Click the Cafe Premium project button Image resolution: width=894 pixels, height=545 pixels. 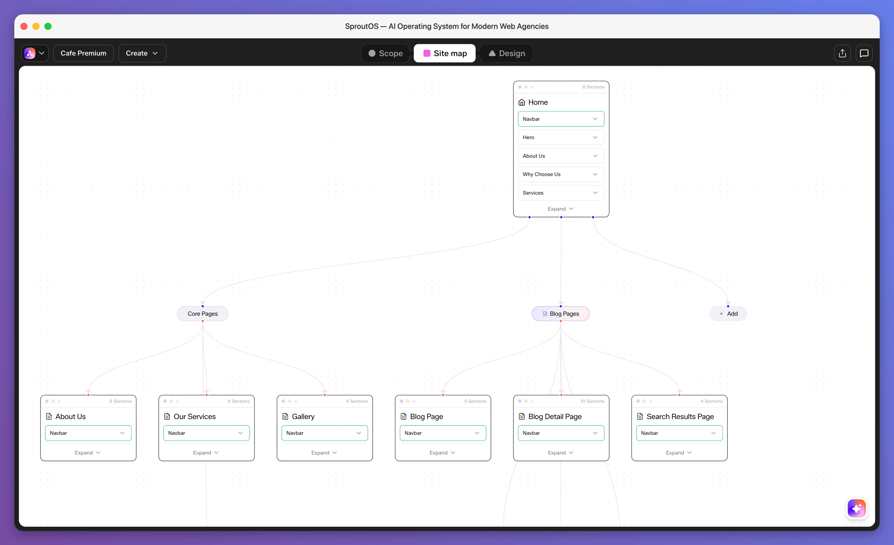pyautogui.click(x=84, y=53)
